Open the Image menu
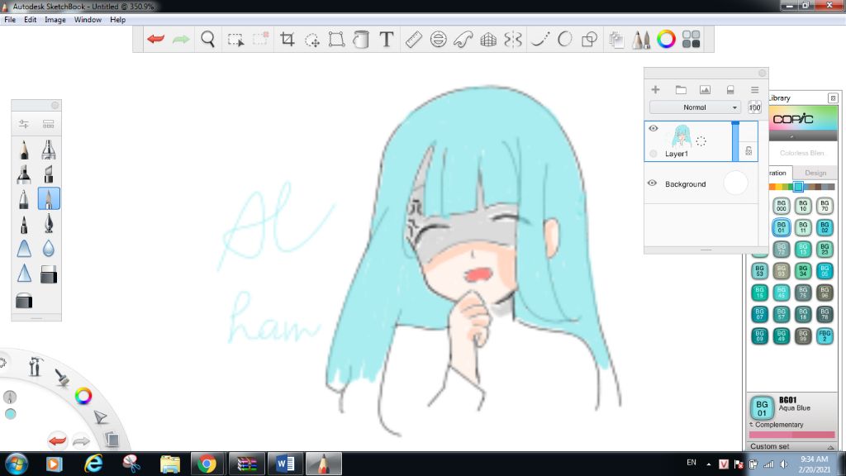846x476 pixels. [x=55, y=20]
